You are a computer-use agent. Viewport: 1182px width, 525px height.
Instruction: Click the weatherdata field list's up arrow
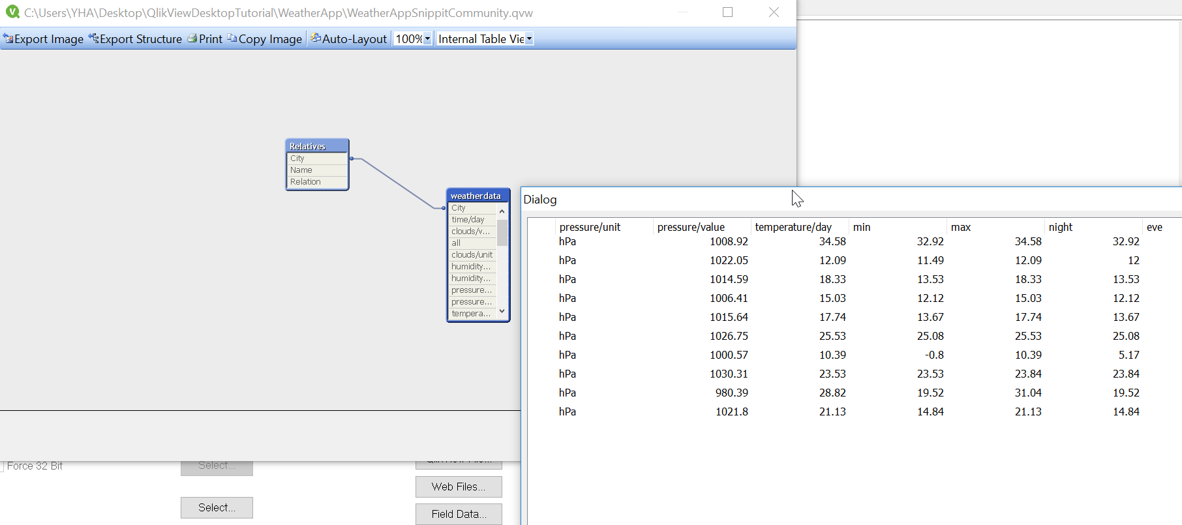point(502,211)
